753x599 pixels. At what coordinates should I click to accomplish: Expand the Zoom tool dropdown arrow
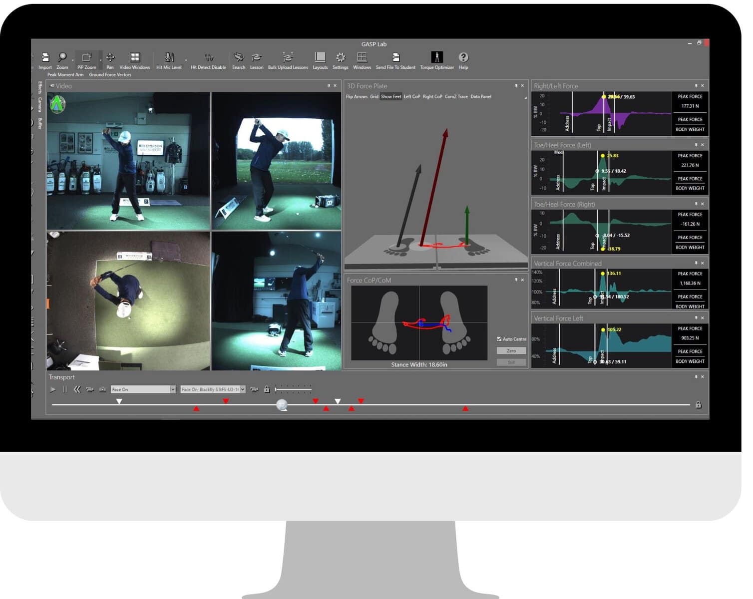tap(72, 60)
